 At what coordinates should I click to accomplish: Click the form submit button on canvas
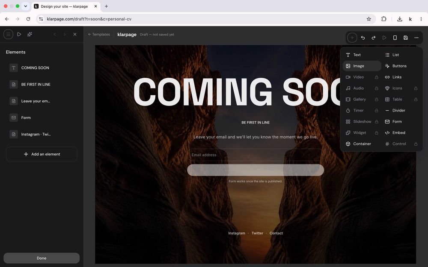(256, 170)
